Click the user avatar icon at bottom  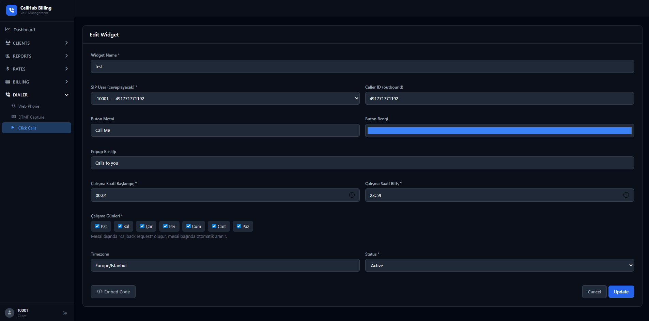(10, 312)
